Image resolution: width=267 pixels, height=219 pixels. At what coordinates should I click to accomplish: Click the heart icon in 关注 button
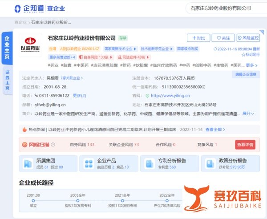pos(219,38)
